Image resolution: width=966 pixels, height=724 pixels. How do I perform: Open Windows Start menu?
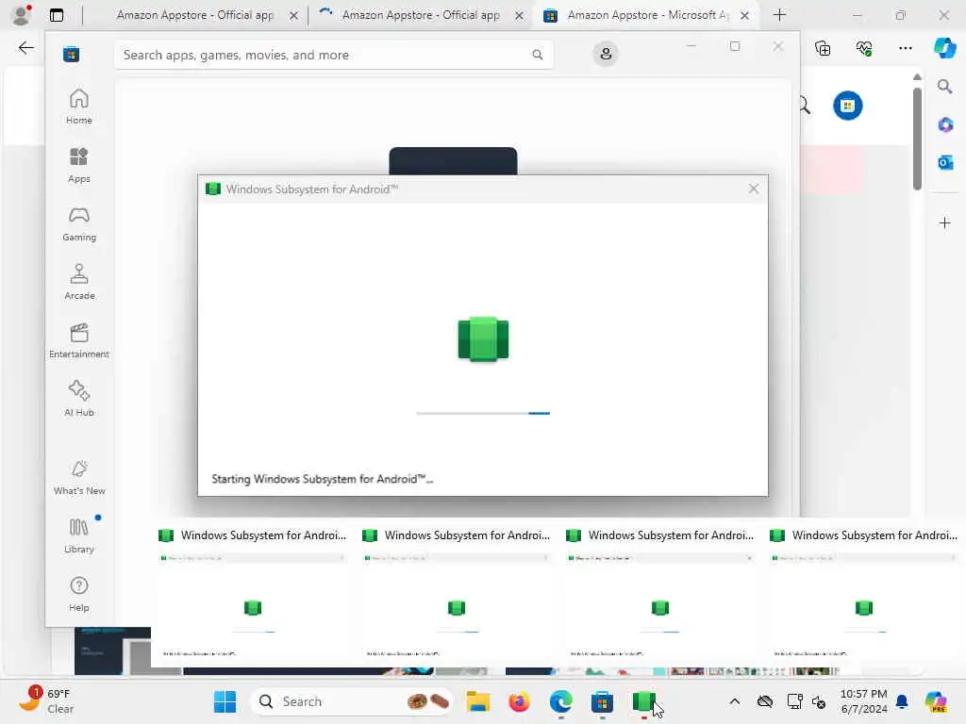225,701
